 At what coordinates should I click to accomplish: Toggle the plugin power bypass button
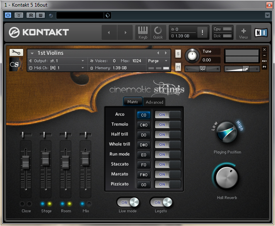8,15
